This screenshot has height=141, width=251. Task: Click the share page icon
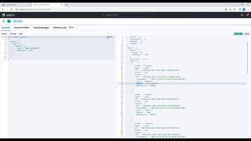coord(230,9)
